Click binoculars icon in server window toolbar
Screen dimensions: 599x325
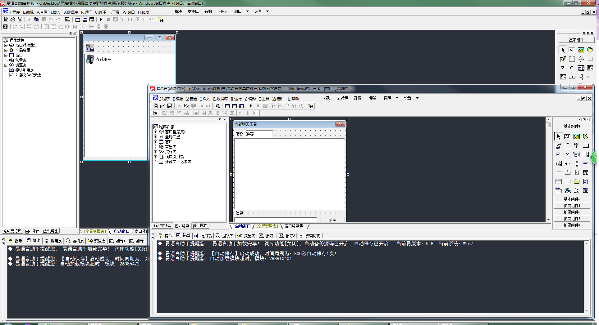161,20
